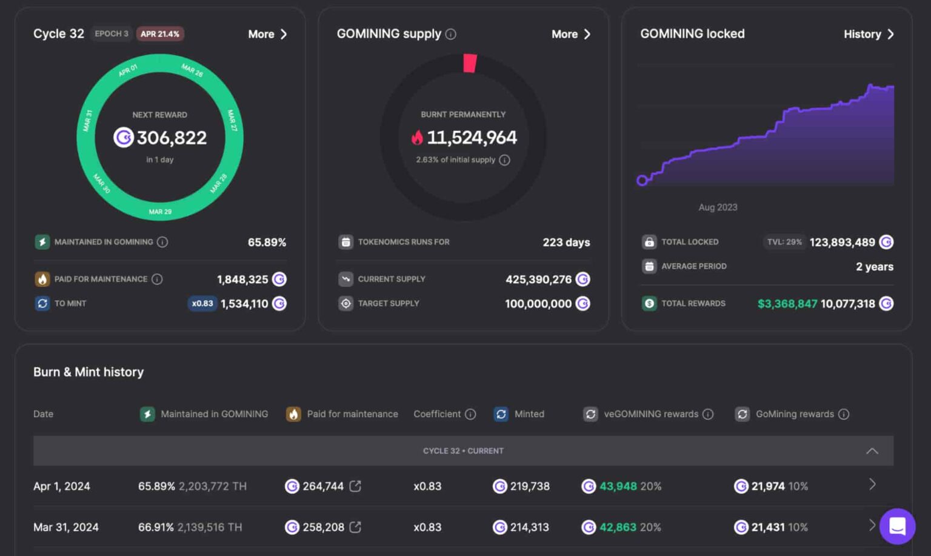Collapse the CYCLE 32 CURRENT section
This screenshot has height=556, width=931.
[873, 450]
